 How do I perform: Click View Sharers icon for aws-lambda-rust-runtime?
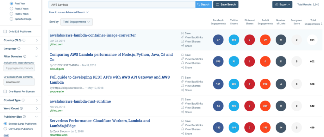(x=183, y=108)
